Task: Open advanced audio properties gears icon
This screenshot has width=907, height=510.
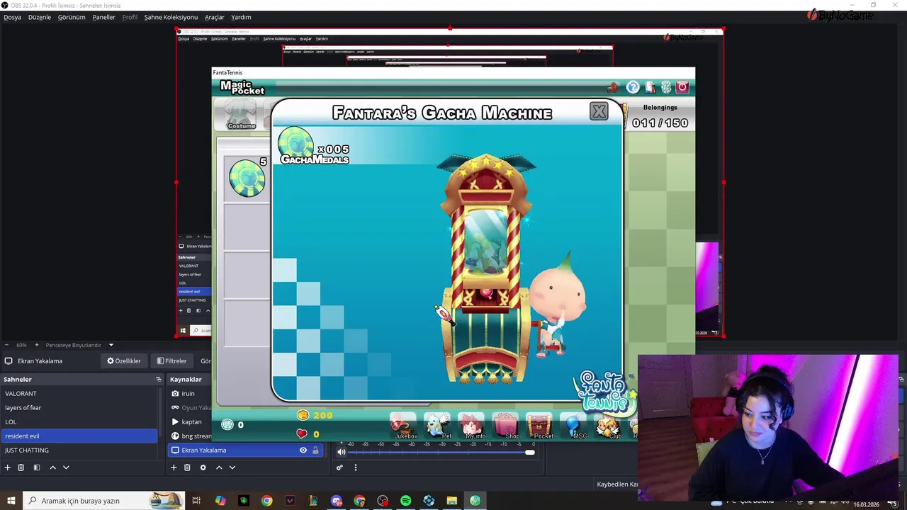Action: click(339, 467)
